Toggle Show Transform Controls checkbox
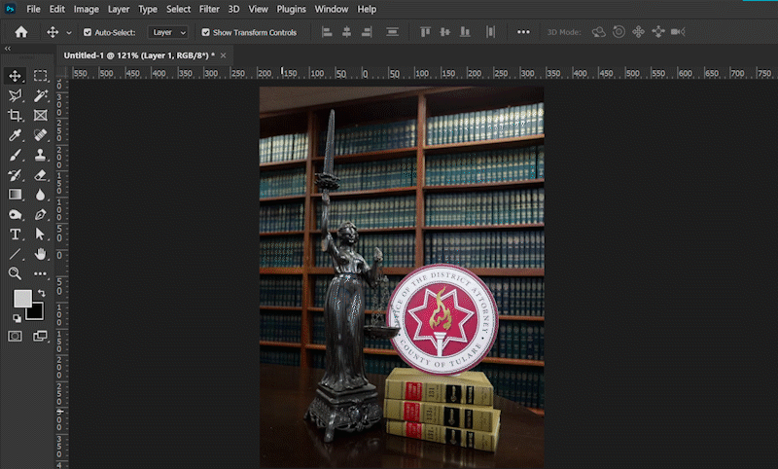Screen dimensions: 778x469 (205, 32)
